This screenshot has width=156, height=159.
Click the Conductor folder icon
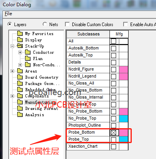point(28,52)
